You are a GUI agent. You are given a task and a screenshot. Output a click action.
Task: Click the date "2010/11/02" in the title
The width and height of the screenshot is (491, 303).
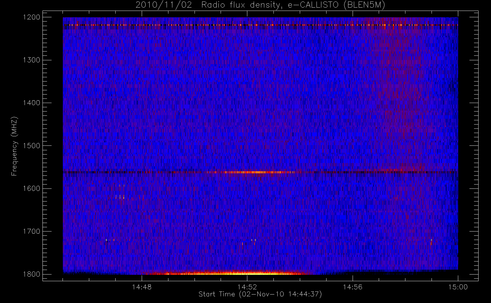(164, 5)
